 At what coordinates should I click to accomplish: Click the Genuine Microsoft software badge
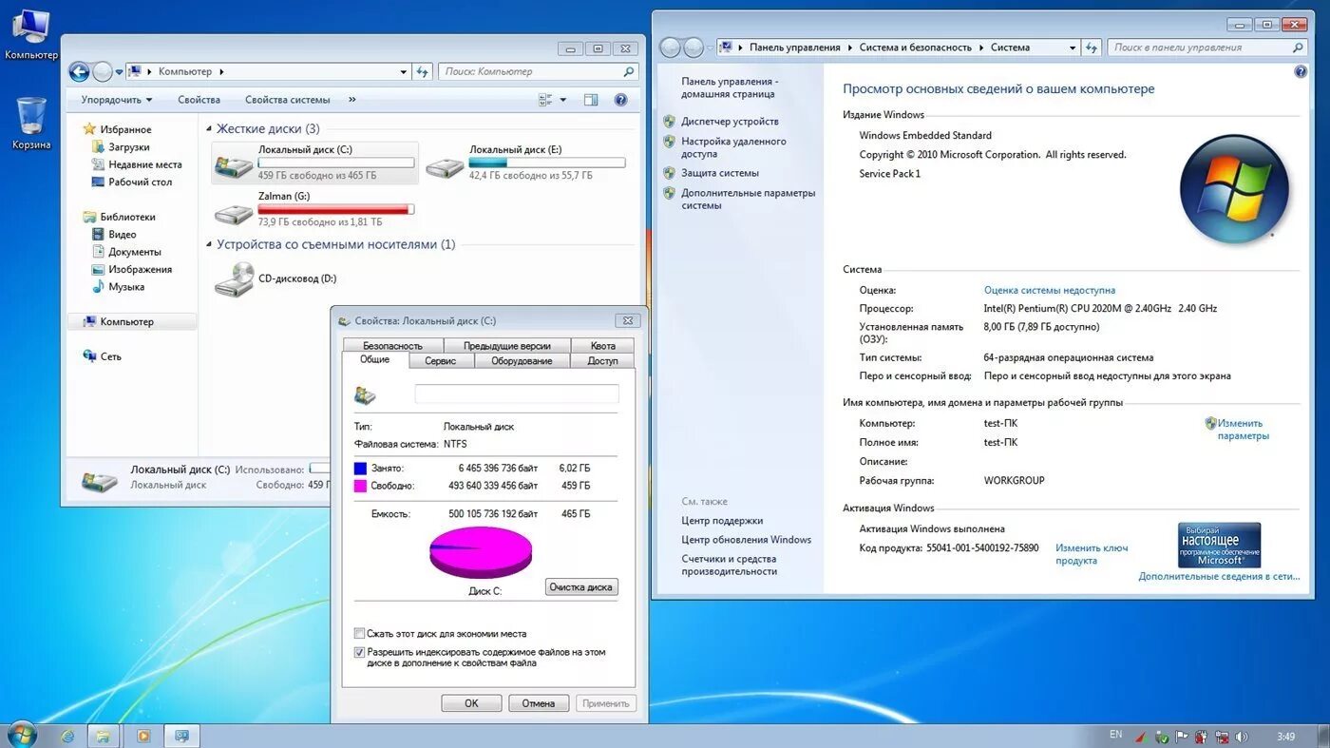point(1219,546)
